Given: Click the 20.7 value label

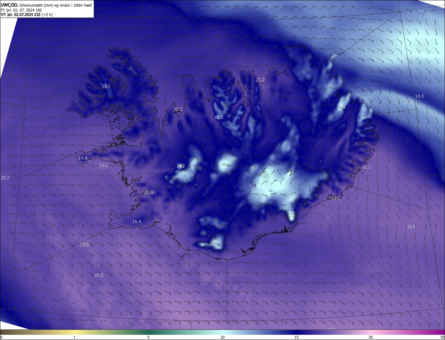Looking at the screenshot, I should [5, 178].
